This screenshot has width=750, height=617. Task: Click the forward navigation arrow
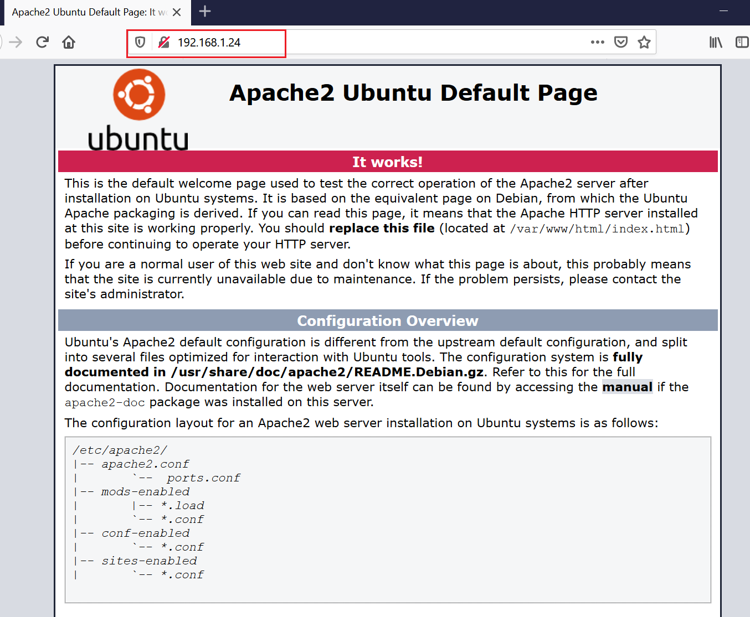point(16,42)
